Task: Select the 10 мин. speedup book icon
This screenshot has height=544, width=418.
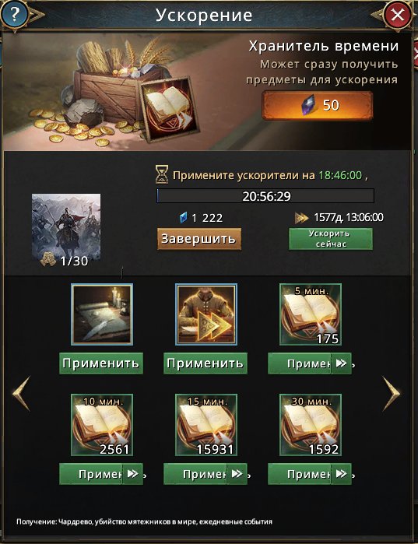Action: pos(102,425)
